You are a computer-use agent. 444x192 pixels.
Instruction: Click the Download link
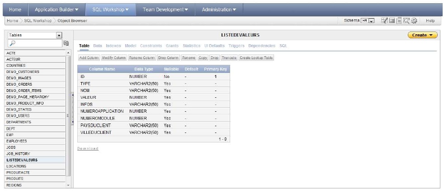point(88,148)
